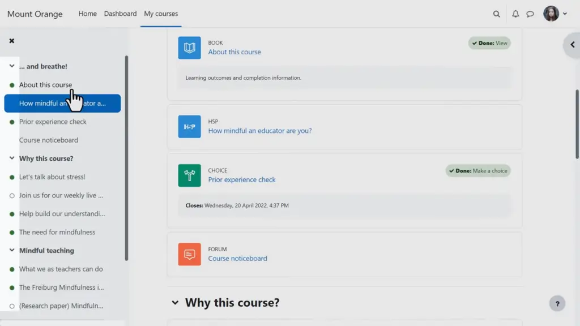Close the course index drawer with the X
Screen dimensions: 580x326
11,40
